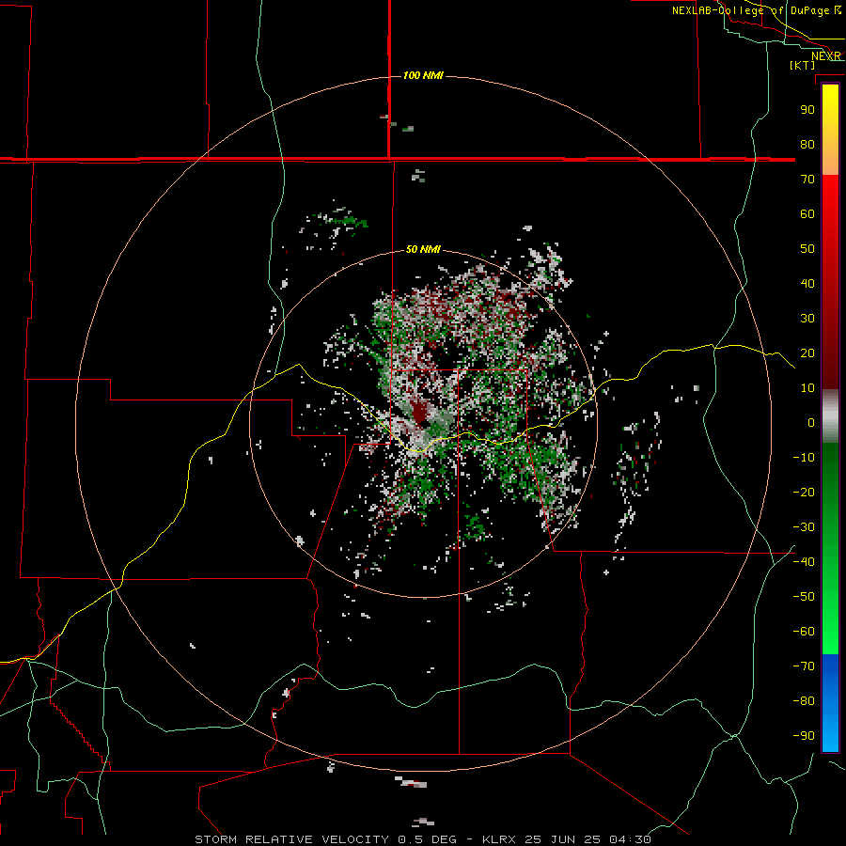Image resolution: width=846 pixels, height=846 pixels.
Task: Select the positive 30 knot scale label
Action: coord(807,319)
